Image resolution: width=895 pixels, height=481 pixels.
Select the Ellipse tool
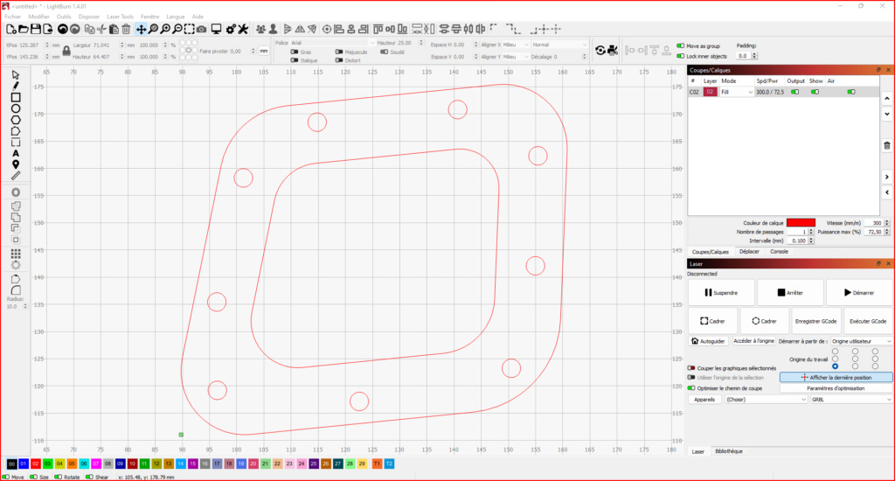16,108
